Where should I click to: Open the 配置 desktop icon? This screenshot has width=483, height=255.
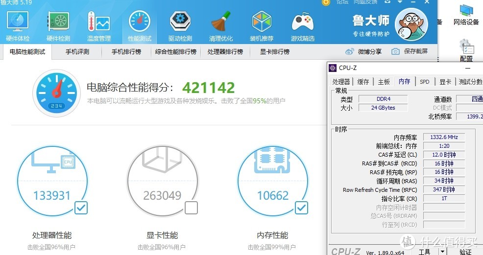466,51
